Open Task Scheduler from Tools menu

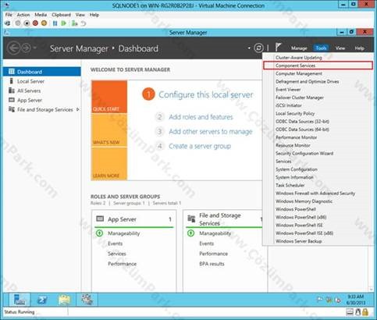(x=318, y=185)
